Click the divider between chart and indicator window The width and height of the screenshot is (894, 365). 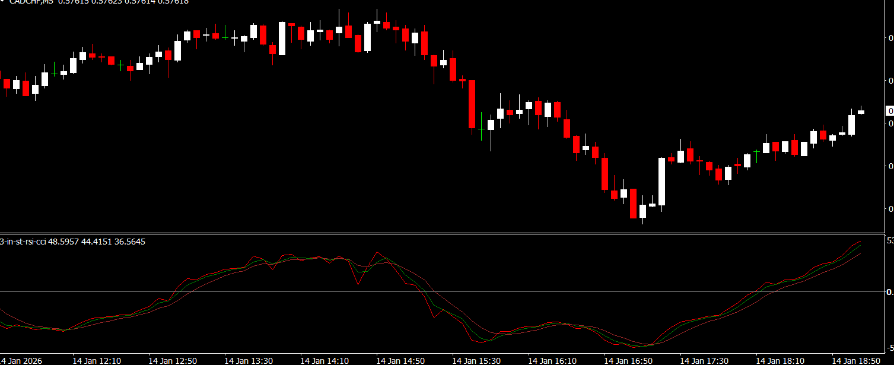tap(442, 233)
